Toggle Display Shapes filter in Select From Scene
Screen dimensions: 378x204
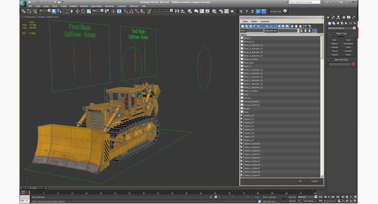point(247,26)
